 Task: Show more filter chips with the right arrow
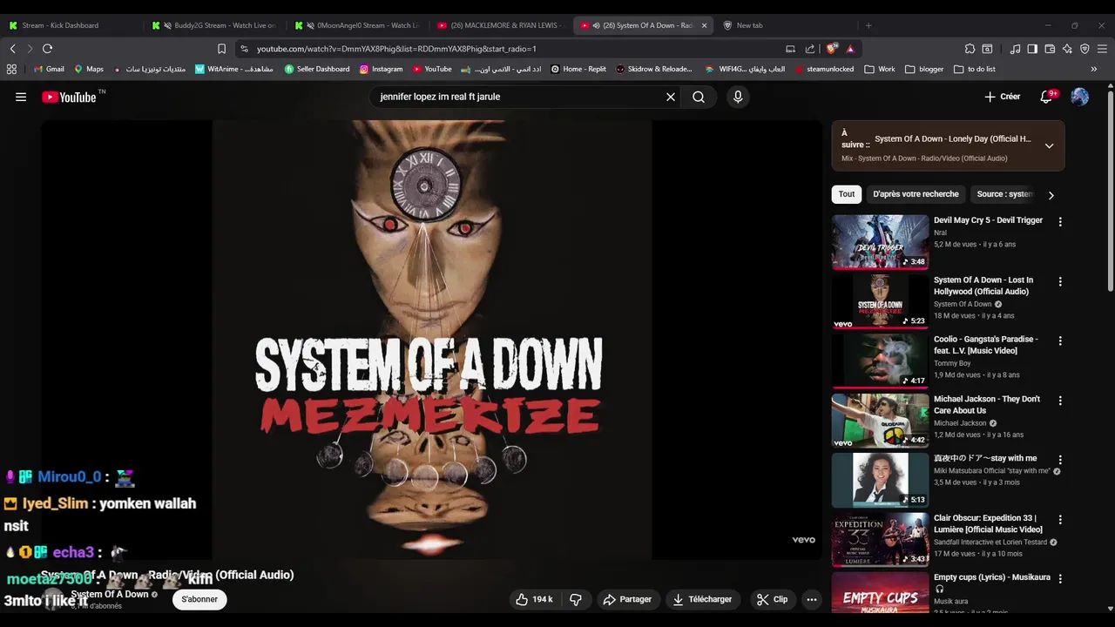tap(1051, 195)
